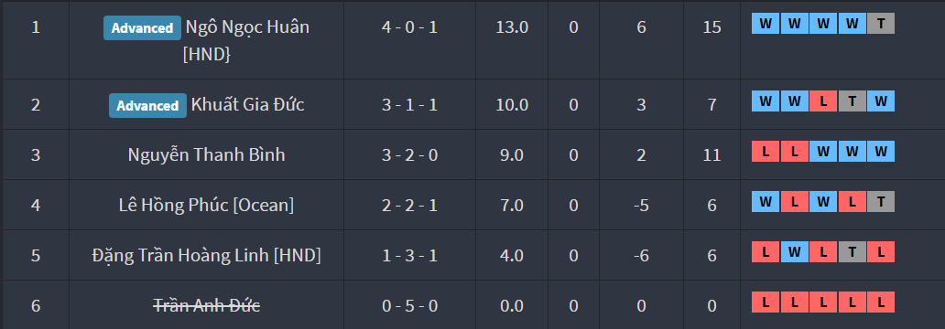The height and width of the screenshot is (329, 945).
Task: Click Advanced badge beside Khuất Gia Đức
Action: click(x=147, y=105)
